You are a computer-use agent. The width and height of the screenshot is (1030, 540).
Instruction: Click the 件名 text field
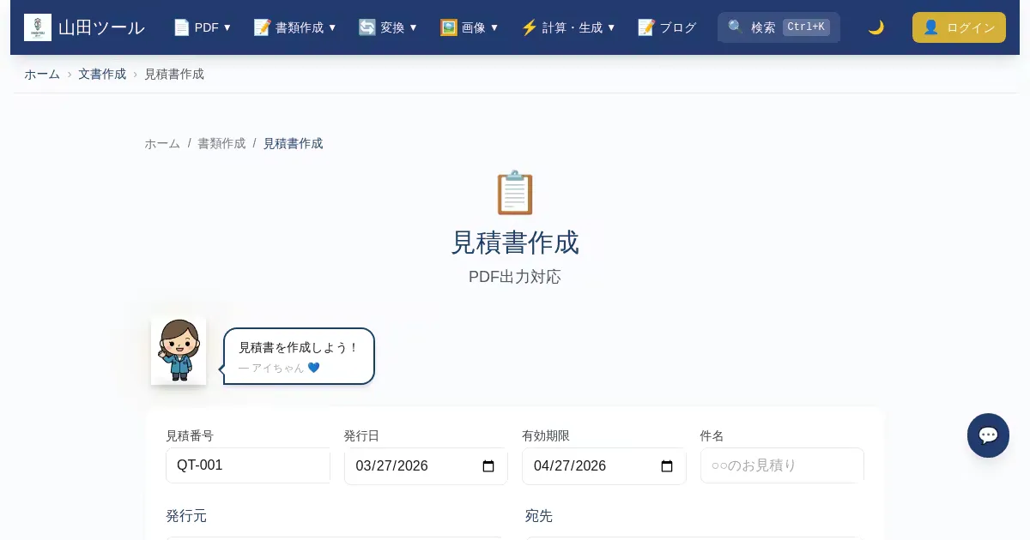[781, 465]
